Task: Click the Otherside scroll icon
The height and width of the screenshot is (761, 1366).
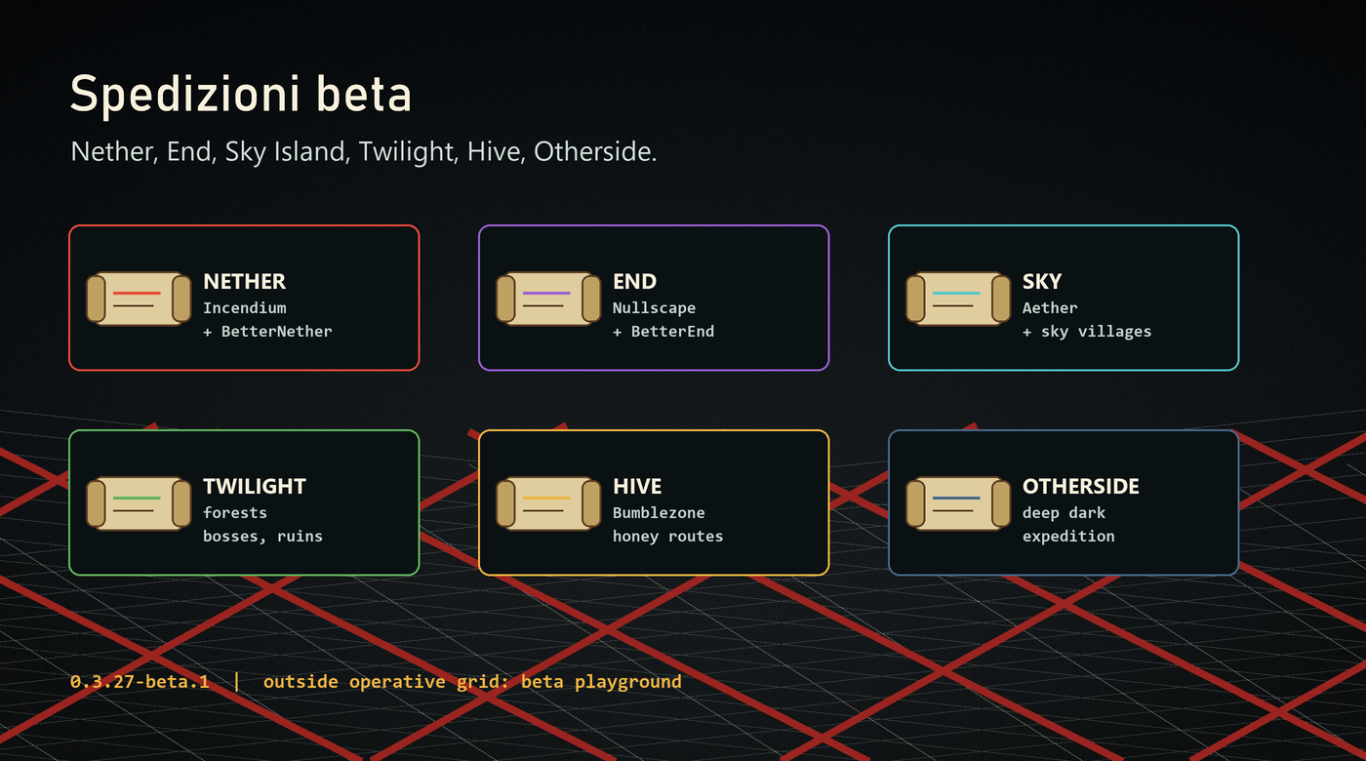Action: click(958, 503)
